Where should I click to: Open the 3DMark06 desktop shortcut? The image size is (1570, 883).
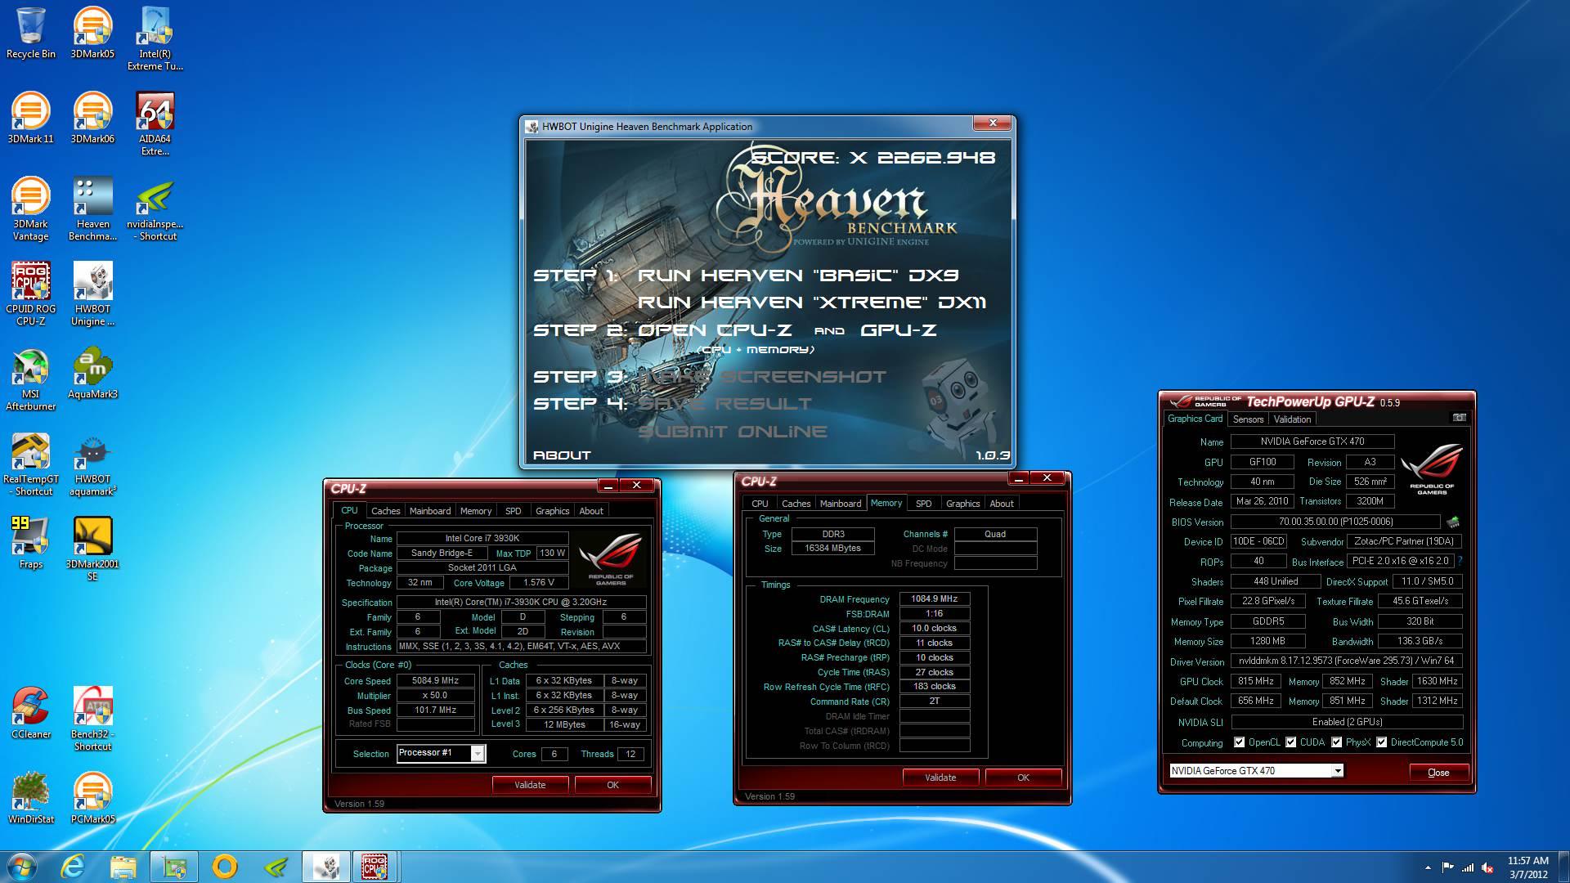coord(92,118)
